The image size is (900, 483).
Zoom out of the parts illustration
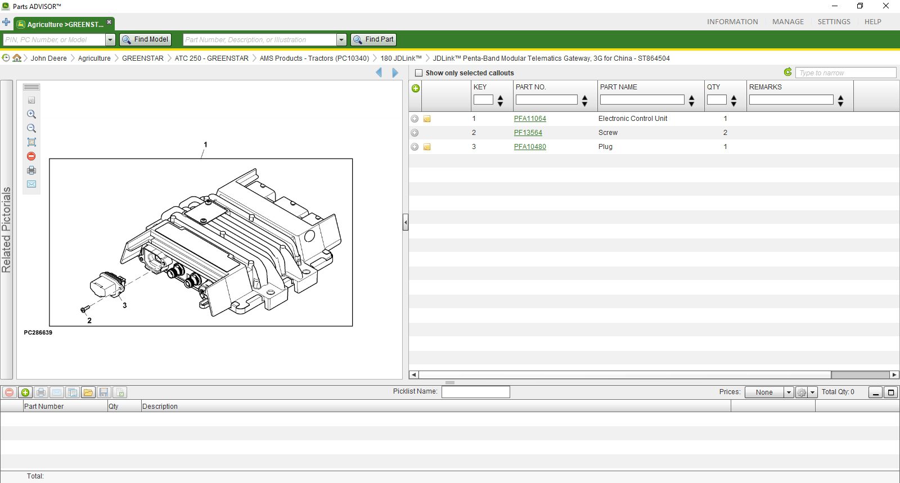(31, 128)
